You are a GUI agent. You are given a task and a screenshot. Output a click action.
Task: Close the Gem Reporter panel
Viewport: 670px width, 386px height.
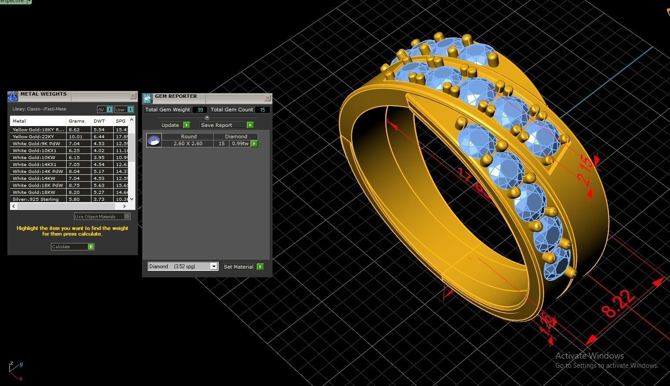[267, 98]
